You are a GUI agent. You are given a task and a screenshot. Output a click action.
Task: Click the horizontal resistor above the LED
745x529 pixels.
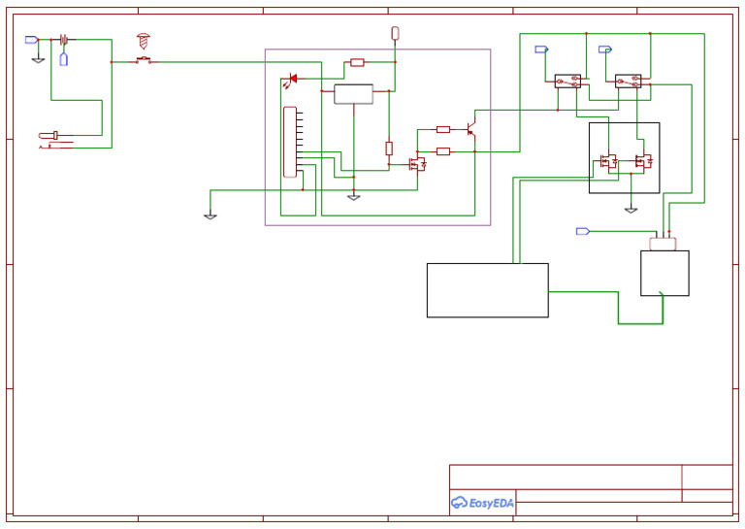[357, 62]
